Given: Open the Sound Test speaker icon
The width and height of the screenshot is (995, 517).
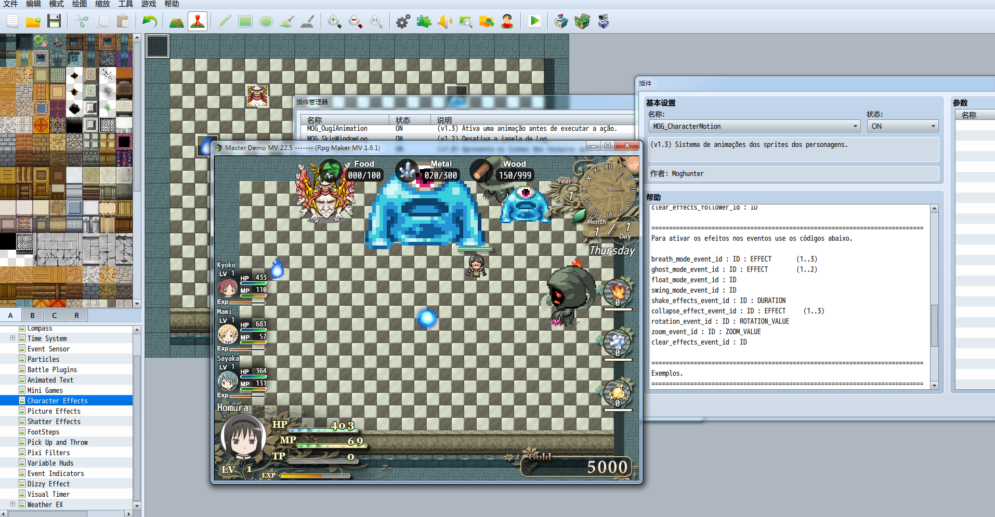Looking at the screenshot, I should point(445,21).
